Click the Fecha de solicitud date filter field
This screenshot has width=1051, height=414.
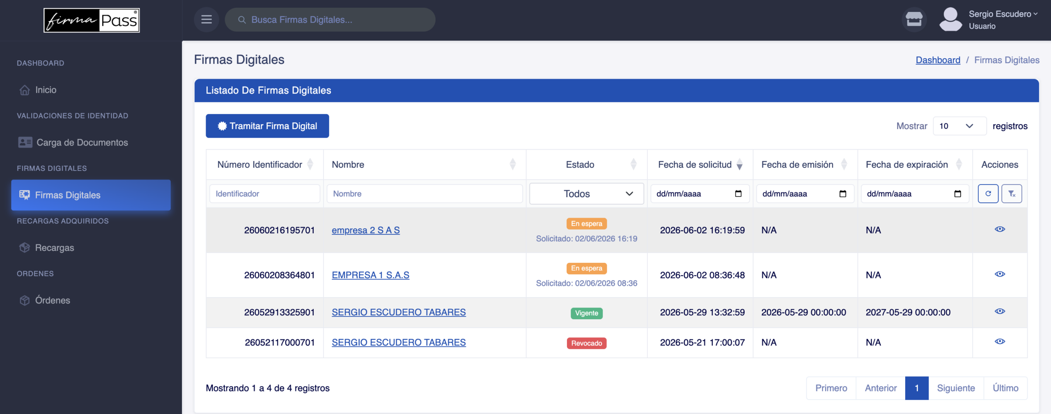point(700,193)
